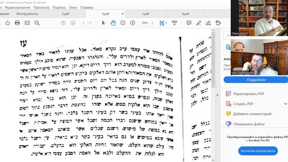
Task: Print the document with printer icon
Action: [x=17, y=23]
